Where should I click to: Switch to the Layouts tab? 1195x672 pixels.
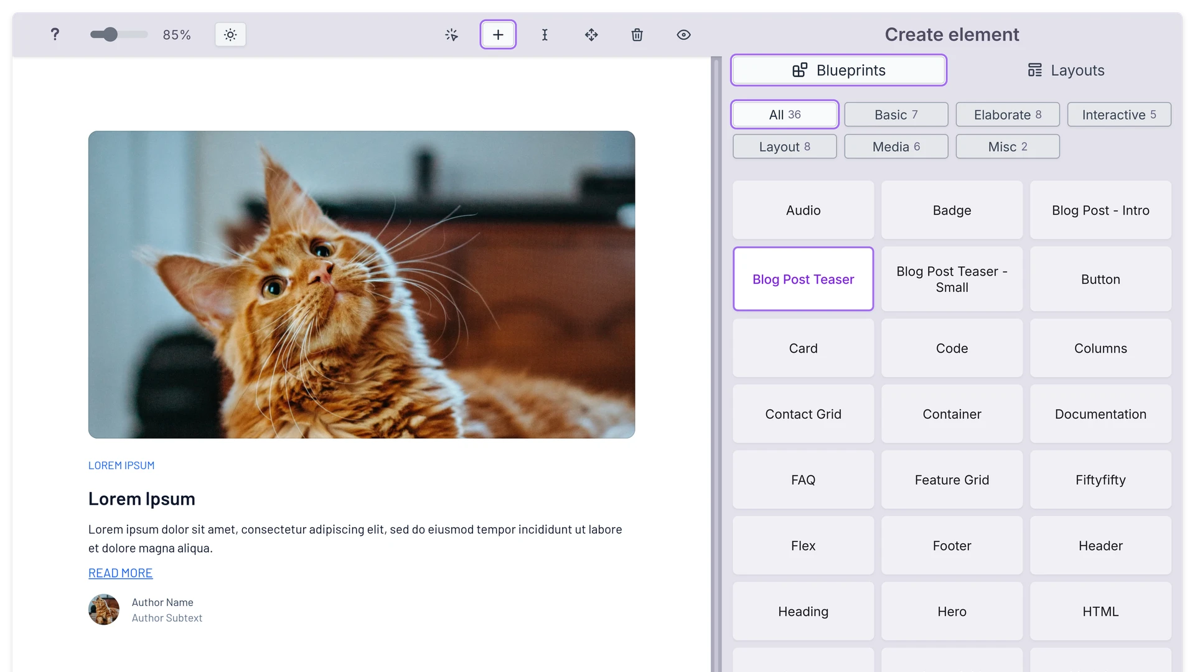1066,70
